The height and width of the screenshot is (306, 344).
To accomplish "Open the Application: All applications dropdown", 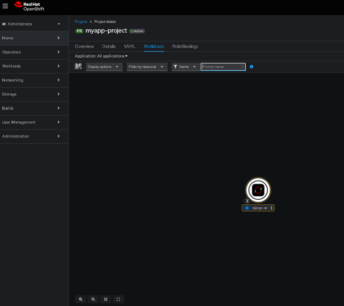I will pyautogui.click(x=101, y=56).
